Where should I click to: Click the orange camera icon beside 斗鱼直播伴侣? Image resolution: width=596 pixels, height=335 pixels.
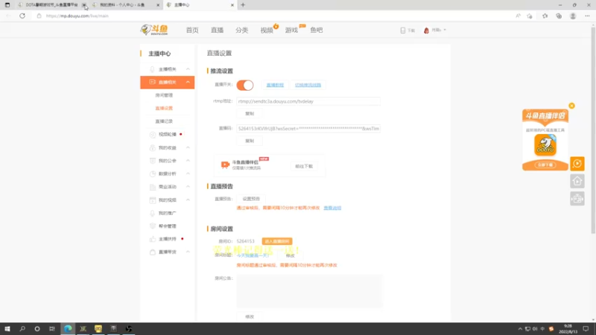[225, 165]
